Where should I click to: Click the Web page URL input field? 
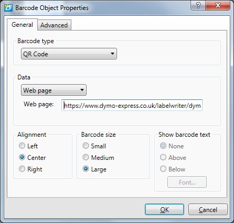132,105
